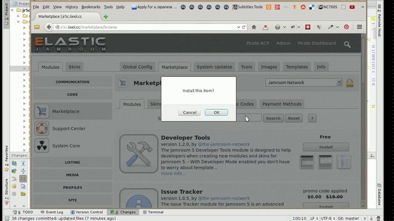Screen dimensions: 394x221
Task: Click the question mark help button
Action: 312,118
